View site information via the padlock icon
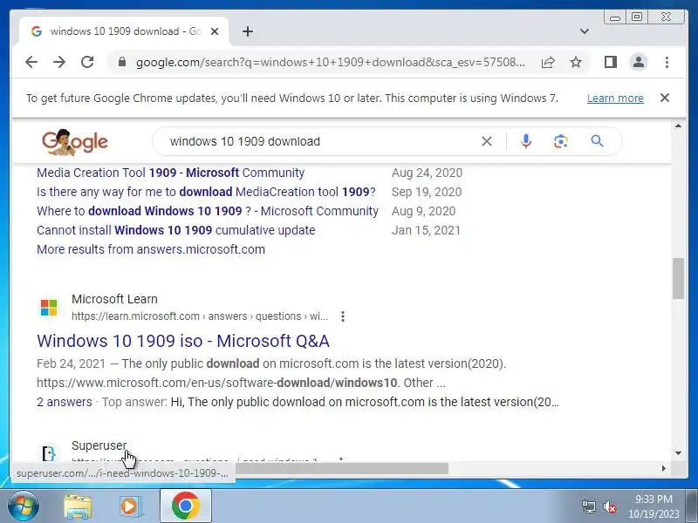Viewport: 698px width, 523px height. coord(122,62)
